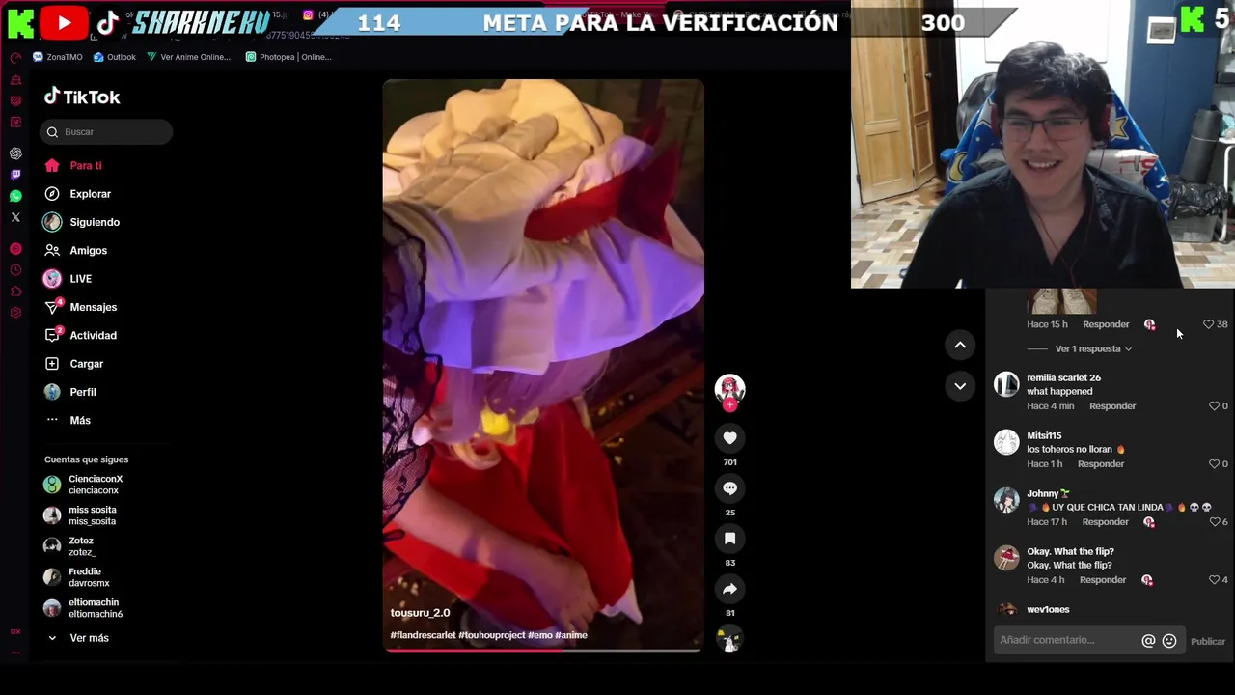Open WhatsApp in browser sidebar
1235x695 pixels.
(x=15, y=196)
